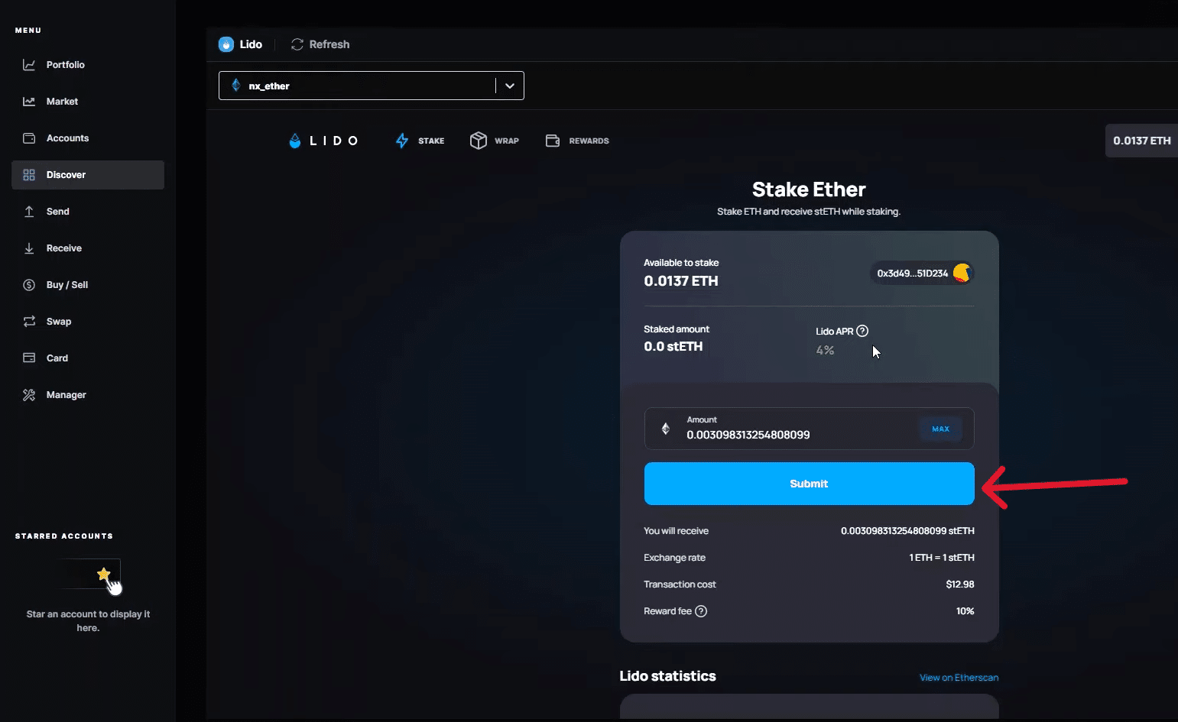Click the Market trend icon
Screen dimensions: 1178x722
29,102
